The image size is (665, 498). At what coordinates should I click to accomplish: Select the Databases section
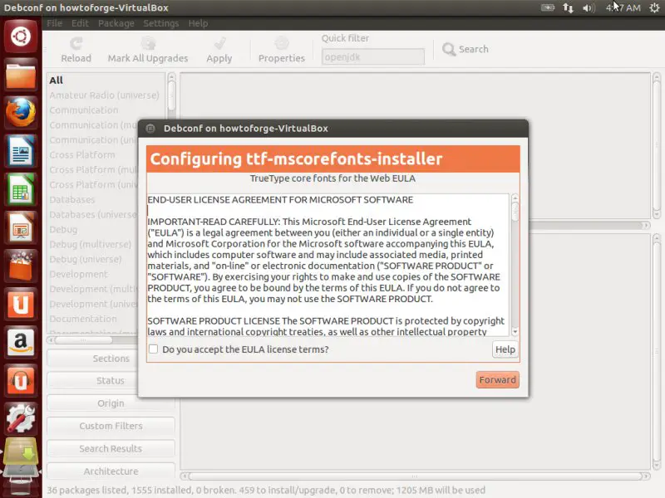(x=72, y=199)
